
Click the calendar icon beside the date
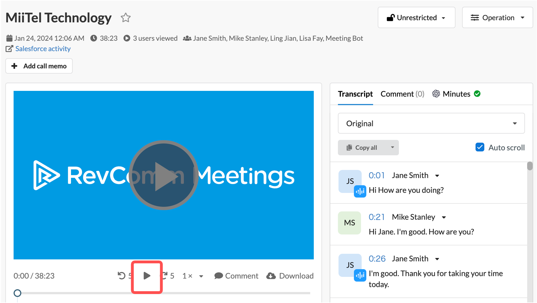tap(9, 38)
